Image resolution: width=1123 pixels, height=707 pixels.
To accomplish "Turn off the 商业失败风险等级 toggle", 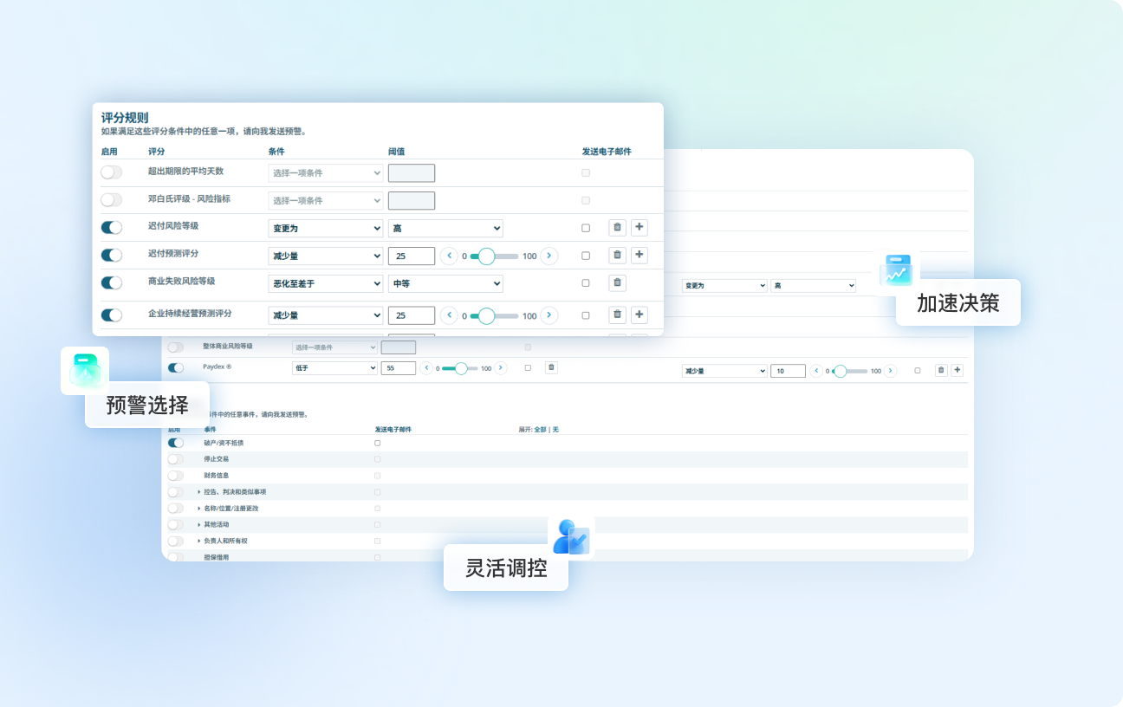I will click(112, 282).
